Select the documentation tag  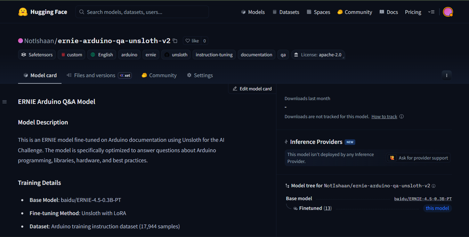(257, 55)
